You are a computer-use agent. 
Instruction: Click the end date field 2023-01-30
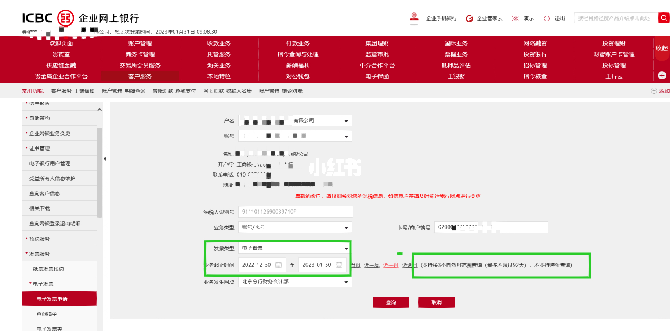pos(322,265)
